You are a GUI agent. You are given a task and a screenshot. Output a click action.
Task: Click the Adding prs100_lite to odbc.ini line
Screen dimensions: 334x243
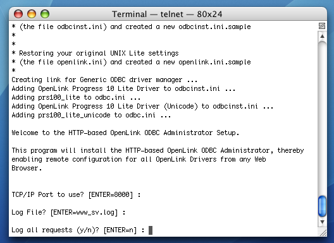coord(76,97)
